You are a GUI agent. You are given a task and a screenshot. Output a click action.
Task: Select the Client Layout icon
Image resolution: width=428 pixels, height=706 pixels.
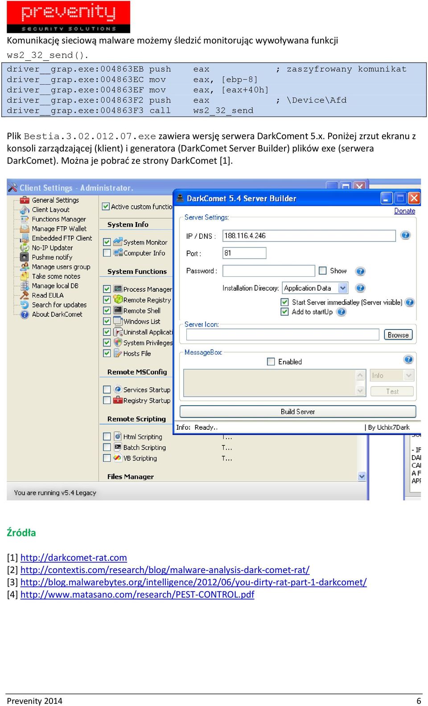(x=25, y=209)
